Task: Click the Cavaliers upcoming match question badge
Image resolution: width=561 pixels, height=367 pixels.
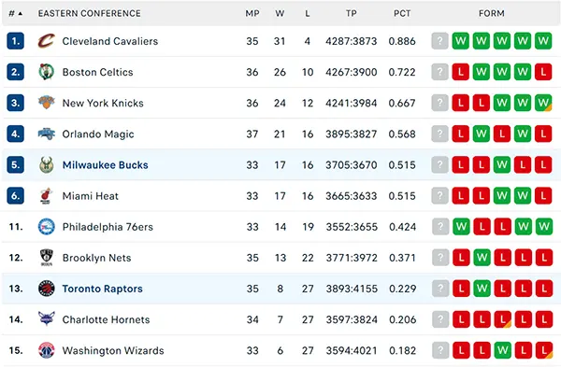Action: (439, 41)
